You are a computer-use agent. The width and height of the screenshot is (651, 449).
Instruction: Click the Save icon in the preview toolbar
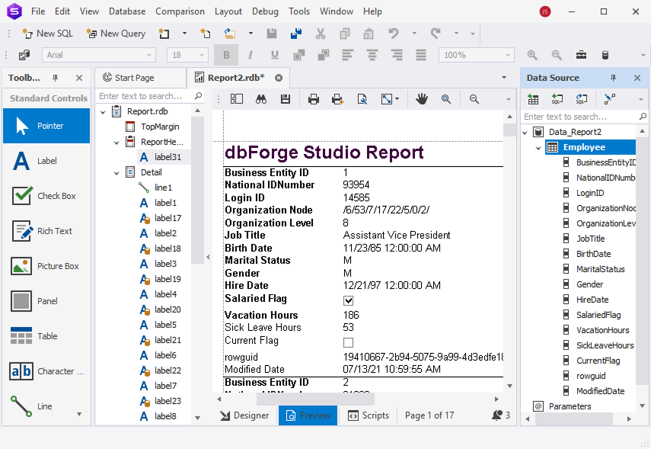pos(286,98)
